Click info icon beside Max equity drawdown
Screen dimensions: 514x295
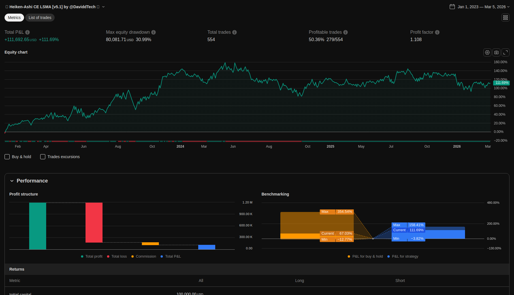pos(153,32)
